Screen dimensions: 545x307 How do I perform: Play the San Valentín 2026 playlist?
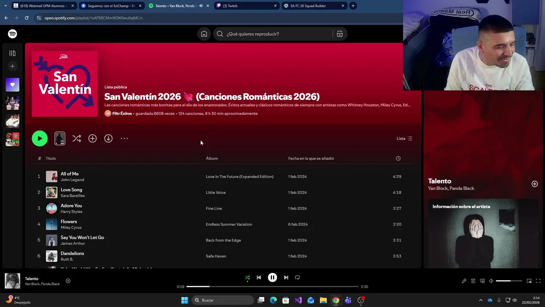(40, 138)
